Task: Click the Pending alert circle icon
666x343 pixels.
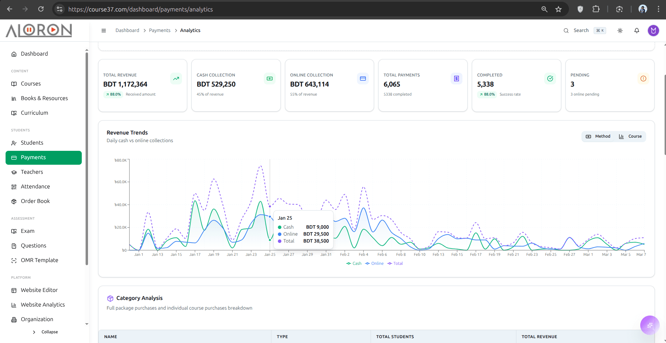Action: (x=643, y=79)
